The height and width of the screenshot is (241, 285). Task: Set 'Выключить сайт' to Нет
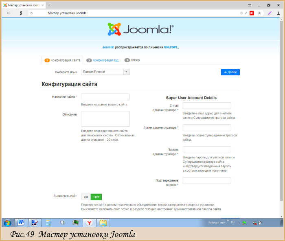[x=96, y=197]
